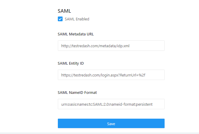This screenshot has width=199, height=134.
Task: Place cursor in the login.aspx ReturnUrl text
Action: click(103, 75)
